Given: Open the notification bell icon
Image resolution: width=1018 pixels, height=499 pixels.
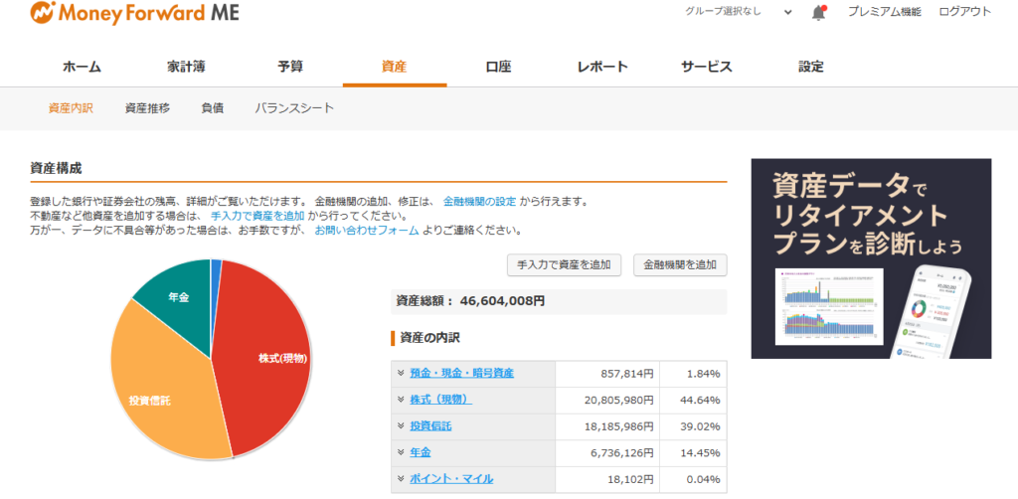Looking at the screenshot, I should 818,13.
